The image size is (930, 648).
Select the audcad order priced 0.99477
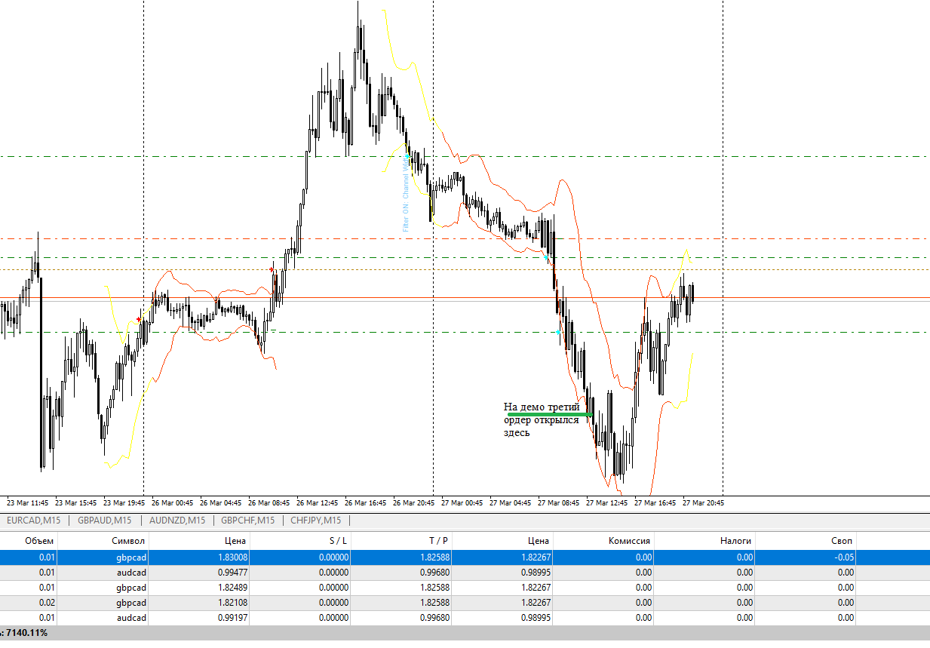coord(465,573)
